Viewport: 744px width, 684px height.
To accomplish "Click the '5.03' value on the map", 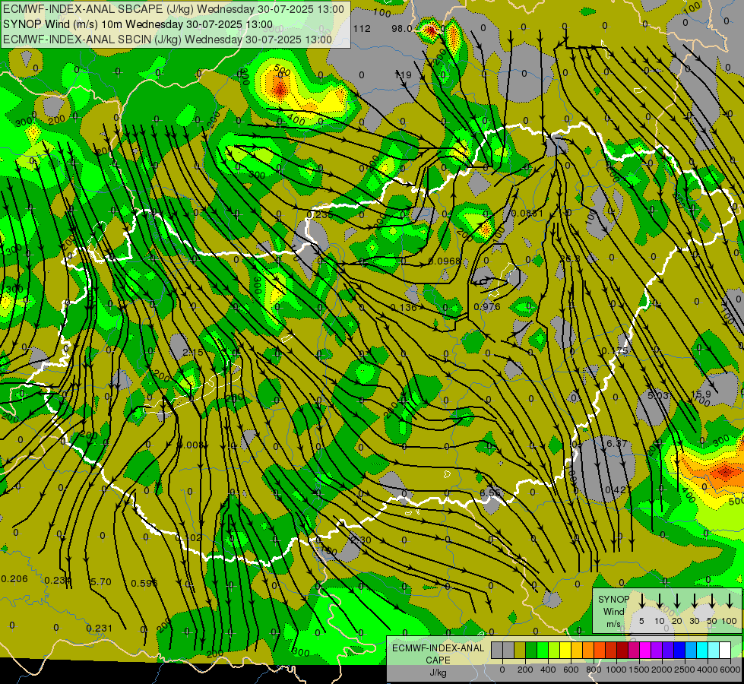I will click(x=658, y=395).
